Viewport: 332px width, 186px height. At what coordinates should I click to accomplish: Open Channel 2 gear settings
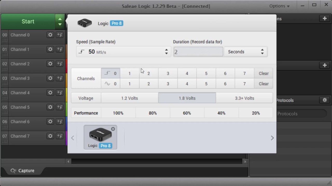(x=50, y=64)
